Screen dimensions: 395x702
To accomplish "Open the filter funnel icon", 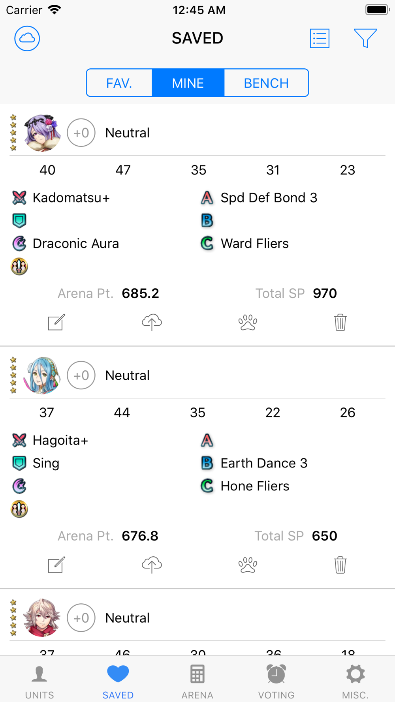I will click(365, 38).
